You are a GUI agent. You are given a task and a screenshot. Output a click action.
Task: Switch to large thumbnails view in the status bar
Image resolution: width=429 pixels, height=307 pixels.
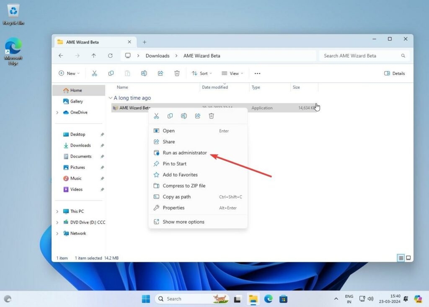click(408, 258)
